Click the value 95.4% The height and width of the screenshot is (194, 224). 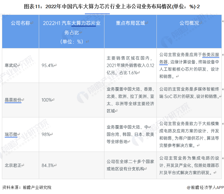click(48, 65)
